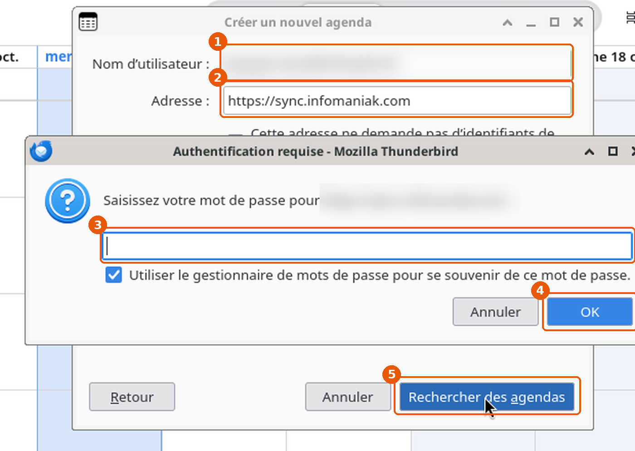Maximize the Créer un nouvel agenda window
Viewport: 635px width, 451px height.
(x=554, y=22)
